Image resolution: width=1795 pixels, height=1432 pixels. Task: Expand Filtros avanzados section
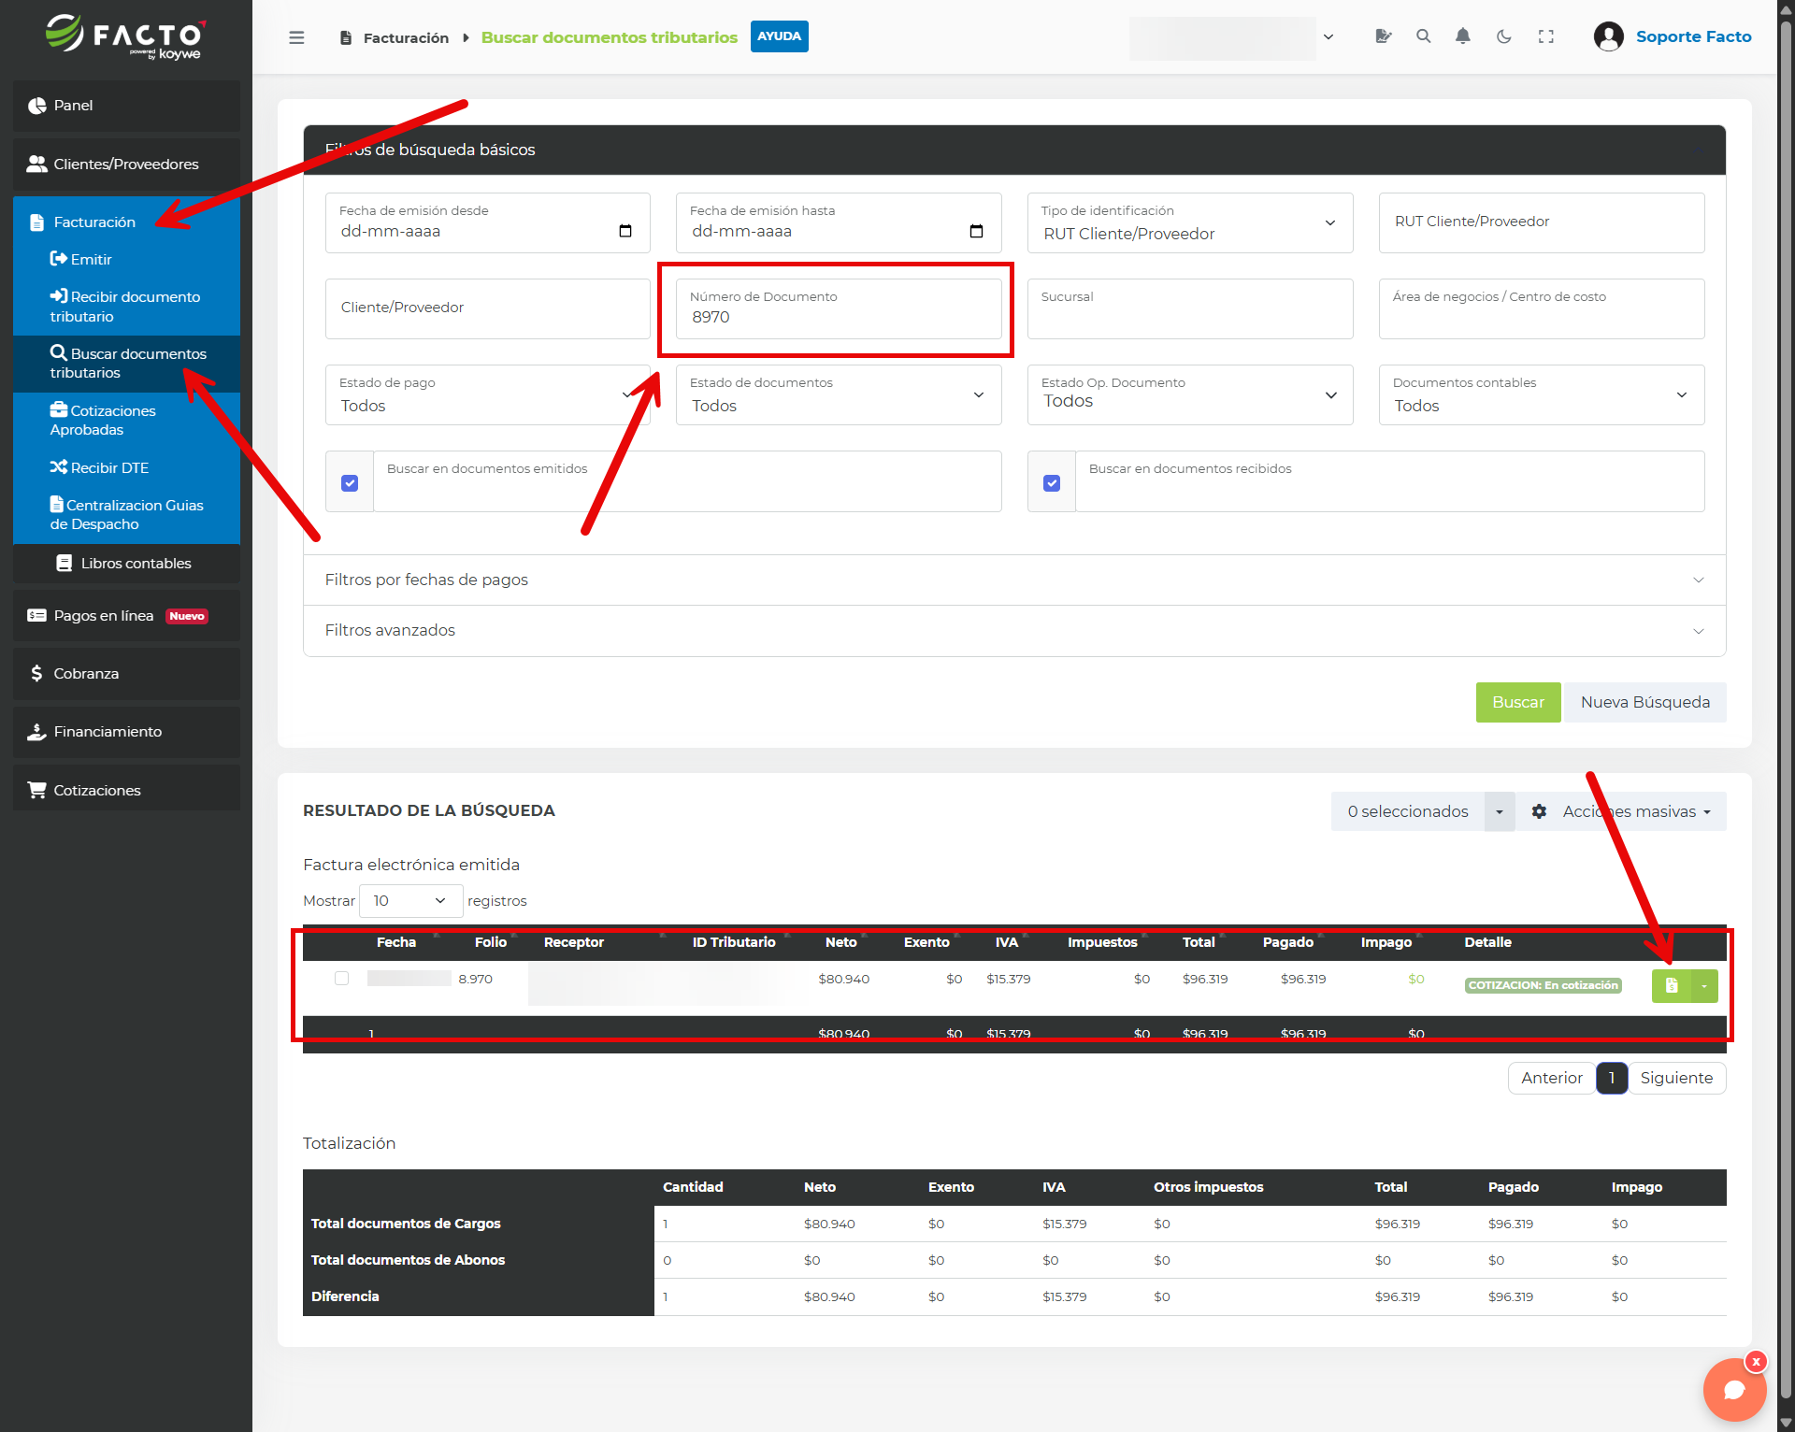(x=1014, y=631)
